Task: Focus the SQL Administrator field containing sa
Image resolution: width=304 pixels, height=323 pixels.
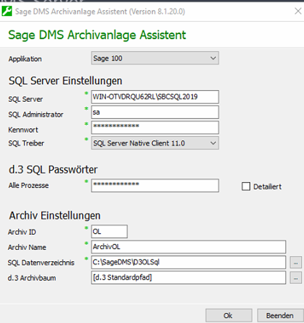Action: pos(155,112)
